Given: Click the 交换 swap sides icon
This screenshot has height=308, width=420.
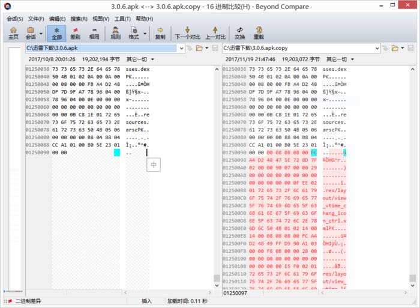Looking at the screenshot, I should [x=240, y=33].
